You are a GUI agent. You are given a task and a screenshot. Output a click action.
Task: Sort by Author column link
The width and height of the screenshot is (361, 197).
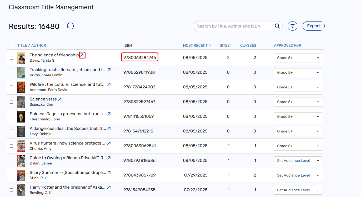click(x=39, y=45)
